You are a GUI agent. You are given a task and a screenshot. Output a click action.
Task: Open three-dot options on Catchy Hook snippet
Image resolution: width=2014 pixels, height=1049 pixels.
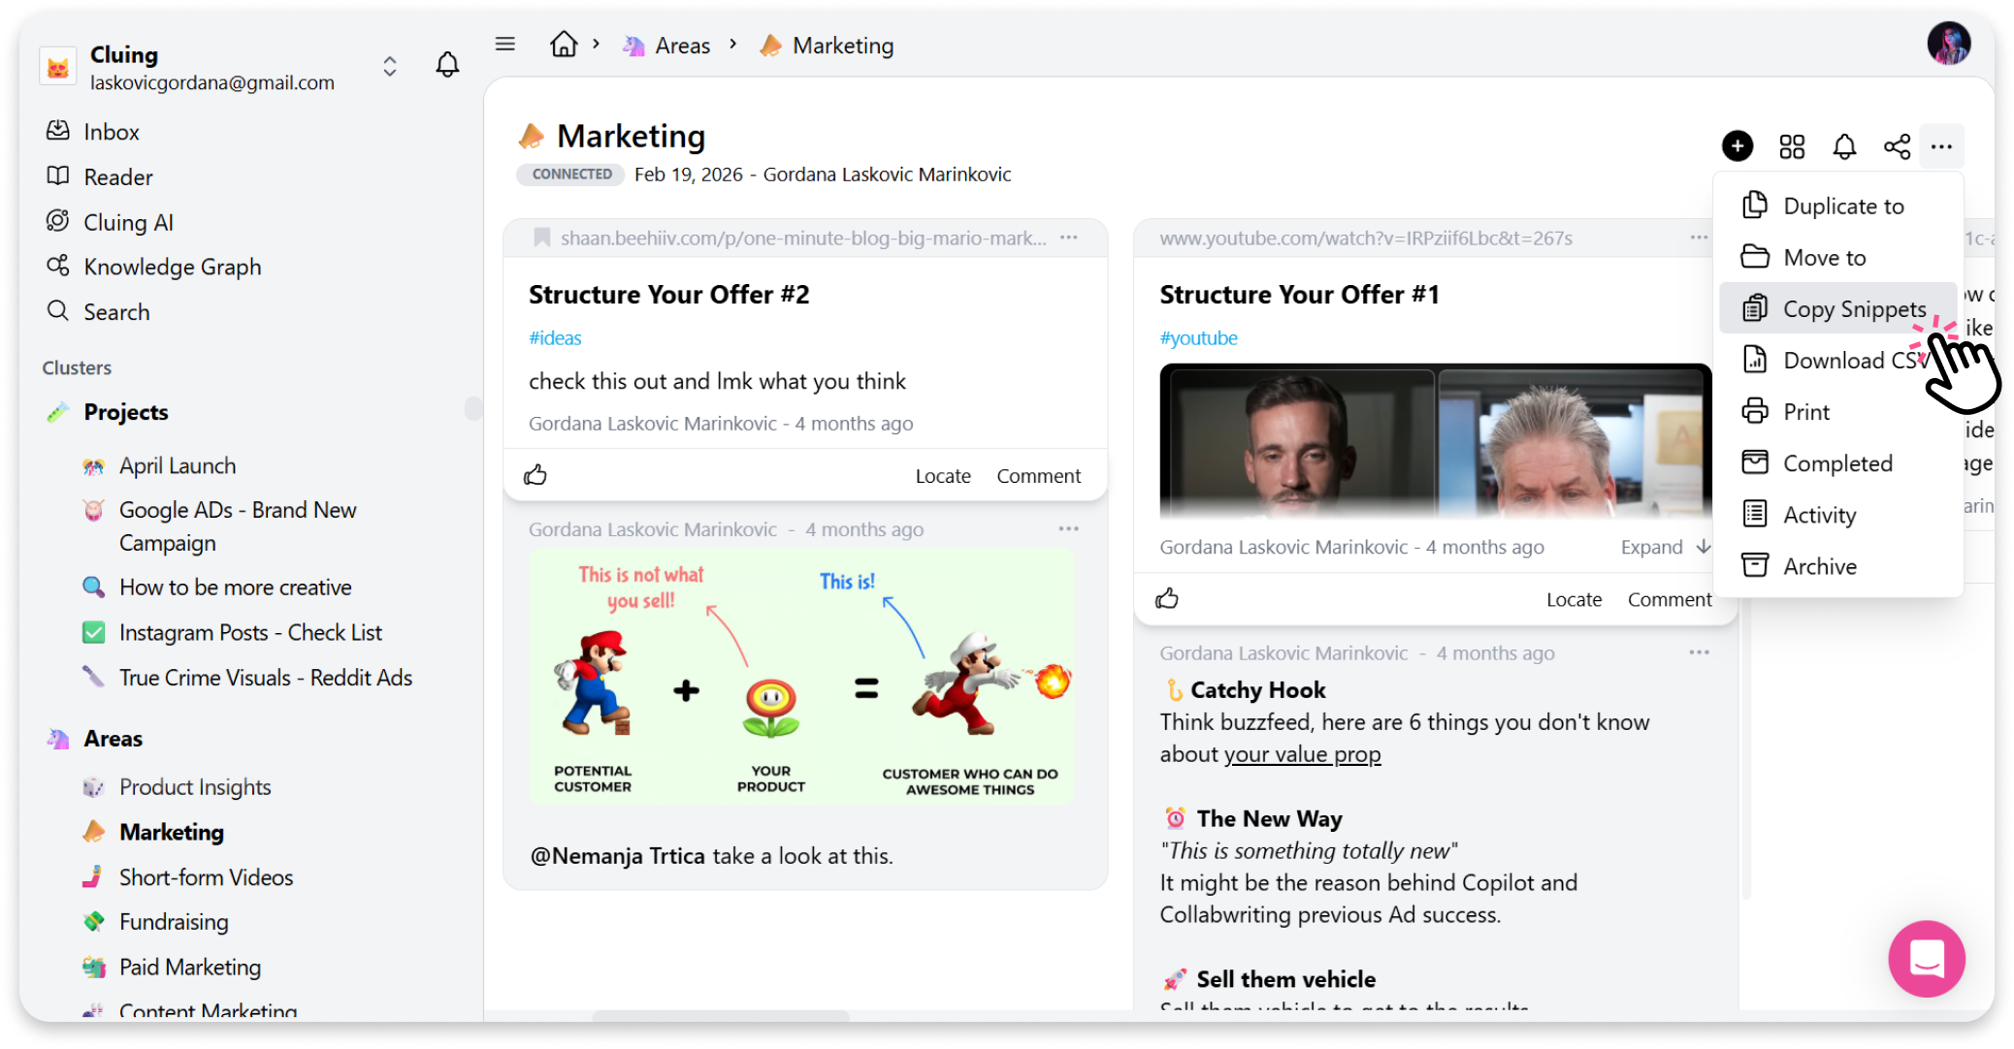(1699, 652)
